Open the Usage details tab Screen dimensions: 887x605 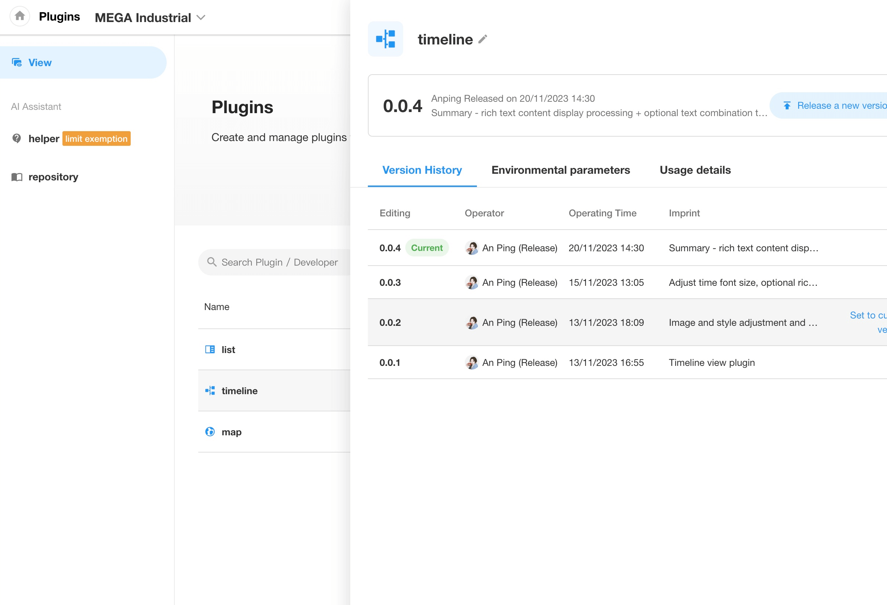[695, 170]
